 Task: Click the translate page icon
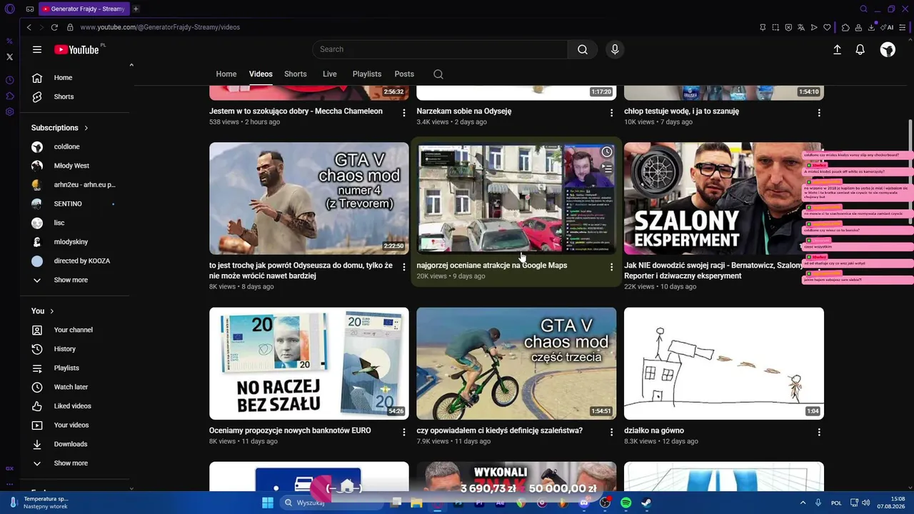801,27
